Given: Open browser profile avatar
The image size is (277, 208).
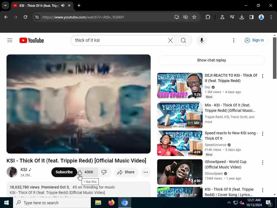Looking at the screenshot, I should pyautogui.click(x=261, y=17).
